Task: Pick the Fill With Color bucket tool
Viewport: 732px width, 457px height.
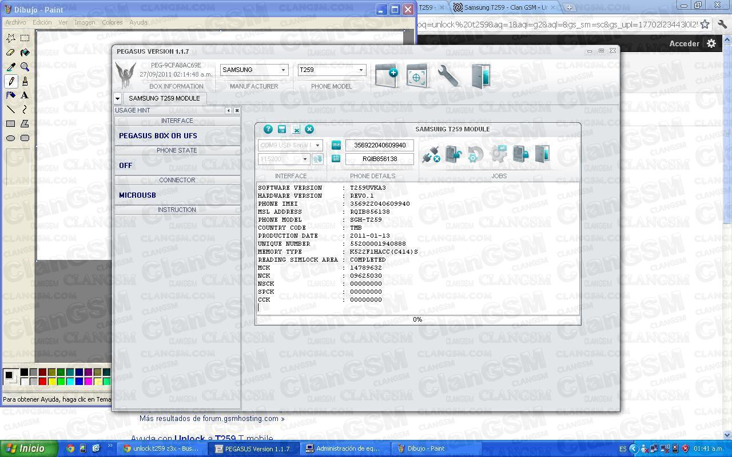Action: coord(25,53)
